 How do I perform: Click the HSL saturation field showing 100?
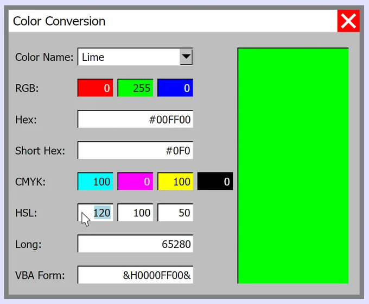135,213
